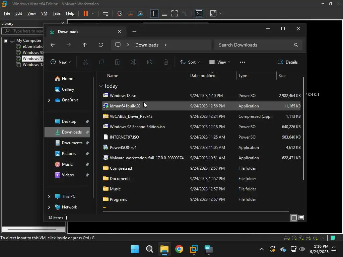Viewport: 343px width, 257px height.
Task: Click the Search Downloads field
Action: point(258,45)
